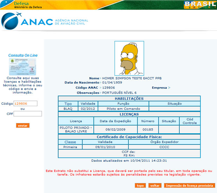This screenshot has width=217, height=193.
Task: Click the Agência Nacional de Aviação Civil text
Action: (x=72, y=22)
